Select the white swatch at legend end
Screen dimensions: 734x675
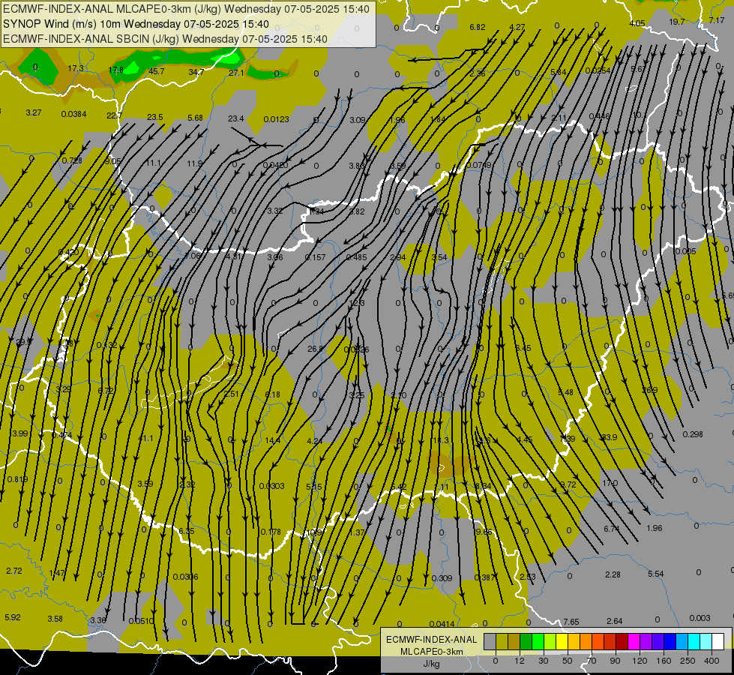(718, 641)
